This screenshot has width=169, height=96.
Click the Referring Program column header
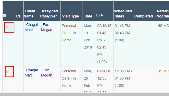coord(162,14)
